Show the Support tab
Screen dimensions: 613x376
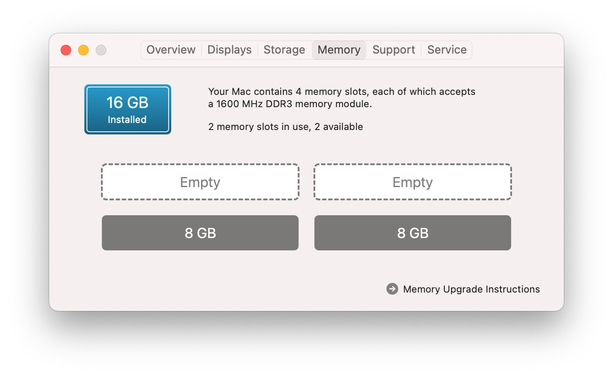(393, 50)
